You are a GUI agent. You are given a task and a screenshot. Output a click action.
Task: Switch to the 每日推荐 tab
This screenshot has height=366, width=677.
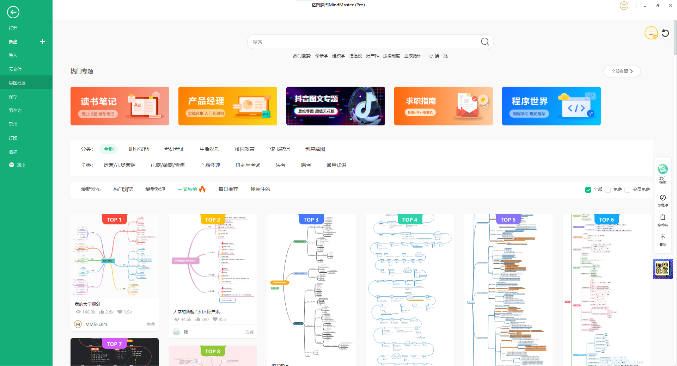(x=228, y=189)
